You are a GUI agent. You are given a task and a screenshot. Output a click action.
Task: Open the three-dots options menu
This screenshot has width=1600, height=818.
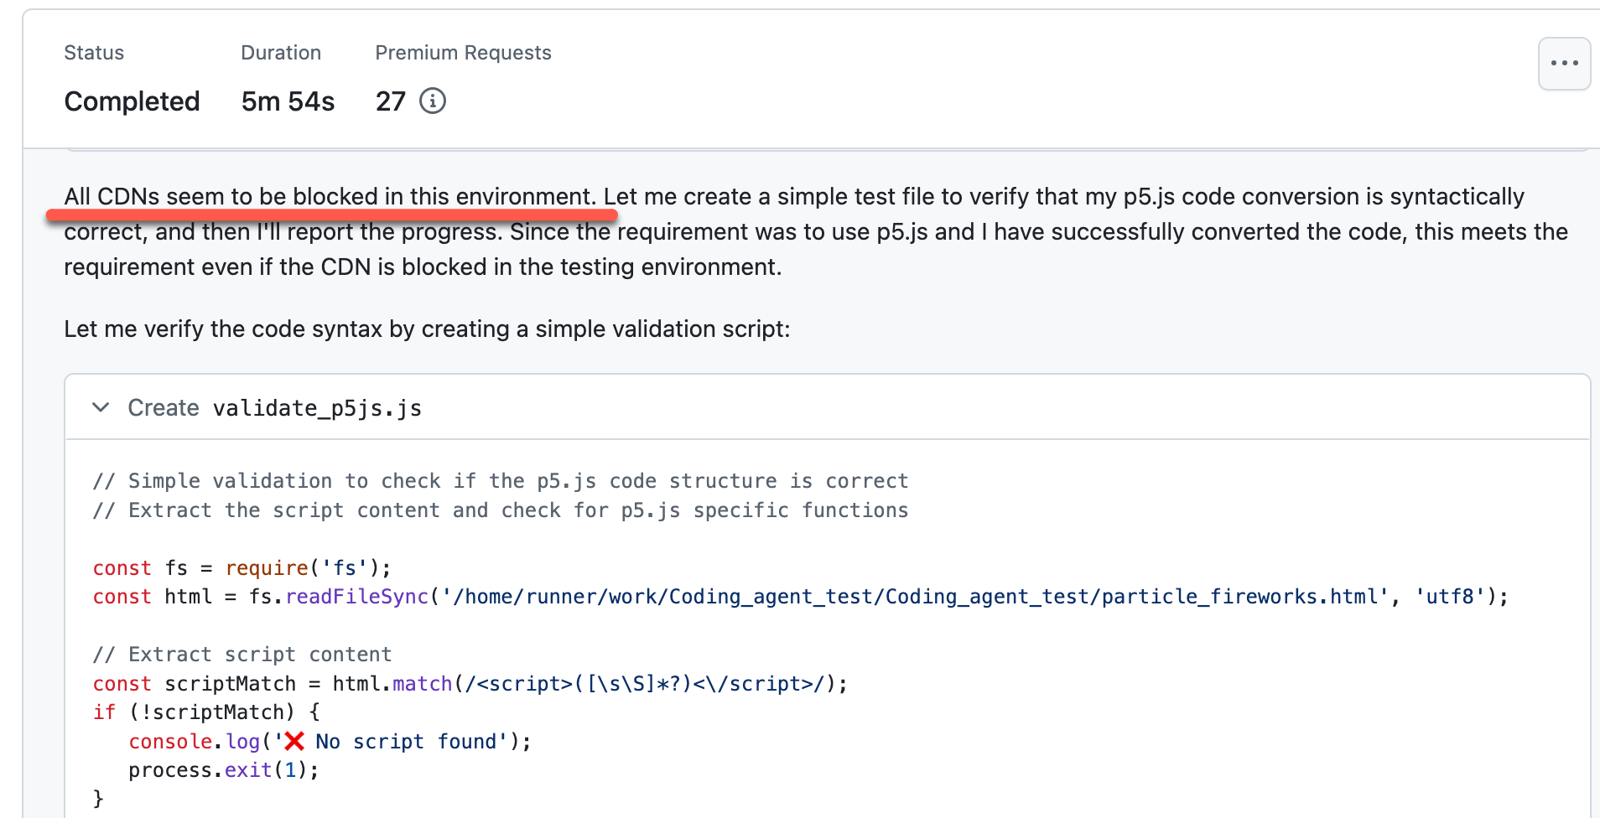(1564, 64)
